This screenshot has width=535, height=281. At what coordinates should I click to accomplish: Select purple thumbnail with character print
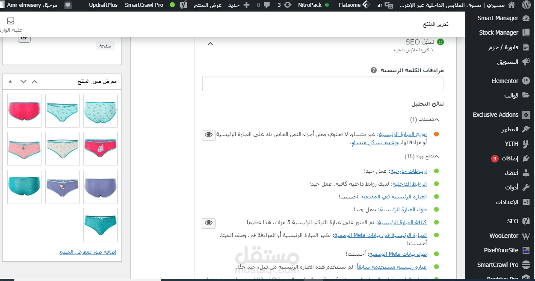point(62,187)
